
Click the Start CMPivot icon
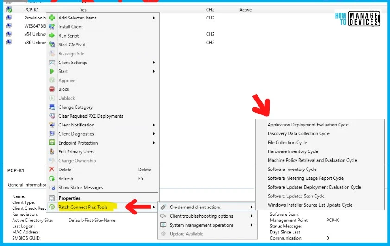[x=52, y=44]
